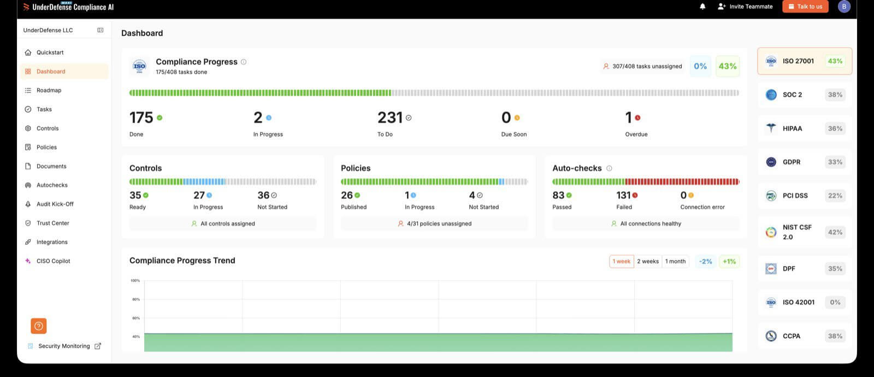Viewport: 874px width, 377px height.
Task: Click the CCPA framework logo
Action: pos(771,336)
